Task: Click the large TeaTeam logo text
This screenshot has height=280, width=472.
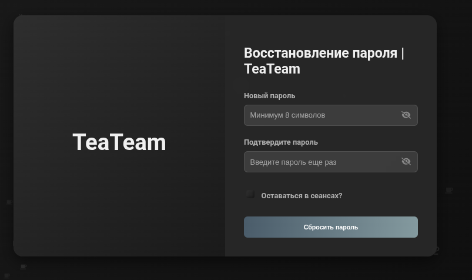Action: pos(119,142)
